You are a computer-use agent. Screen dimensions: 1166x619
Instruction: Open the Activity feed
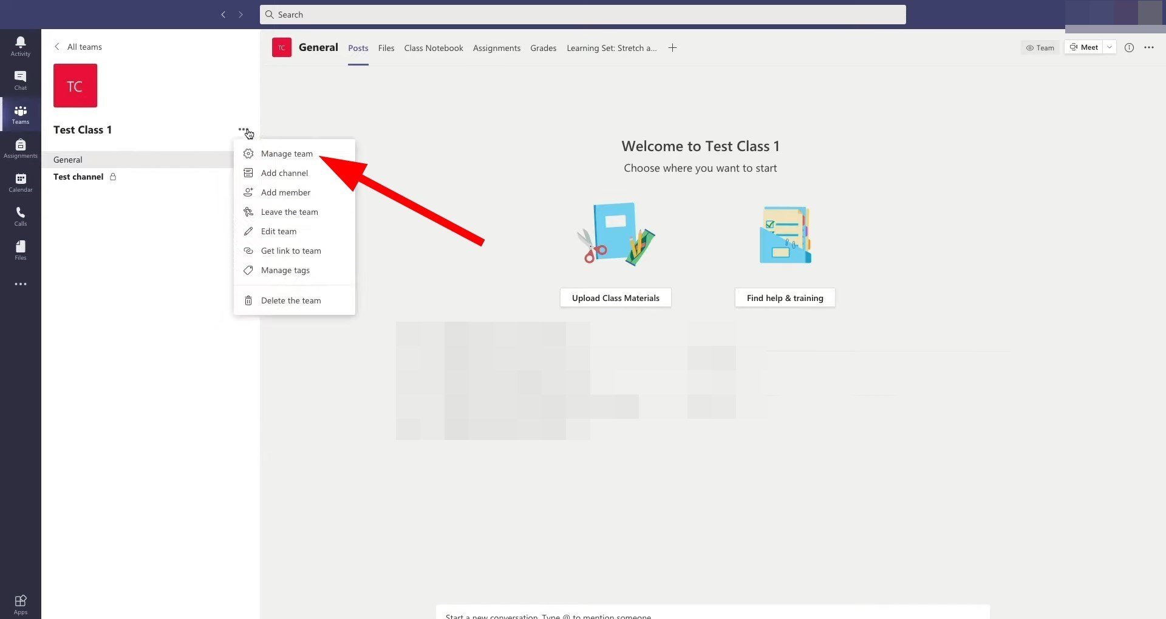point(21,46)
